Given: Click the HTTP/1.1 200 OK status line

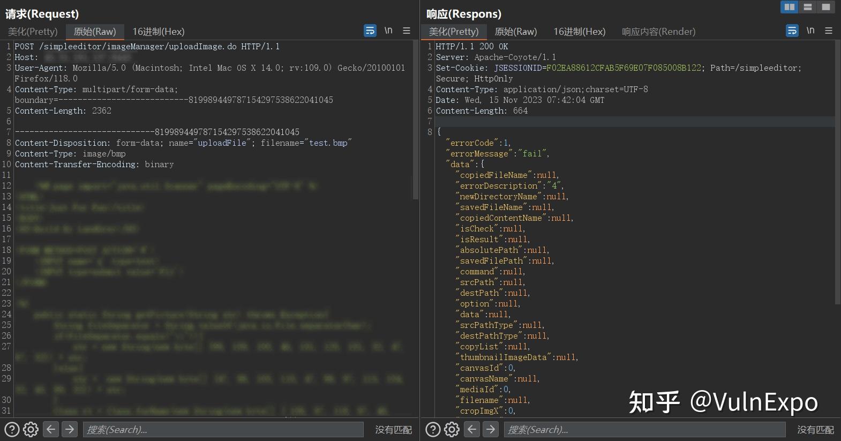Looking at the screenshot, I should click(x=472, y=47).
